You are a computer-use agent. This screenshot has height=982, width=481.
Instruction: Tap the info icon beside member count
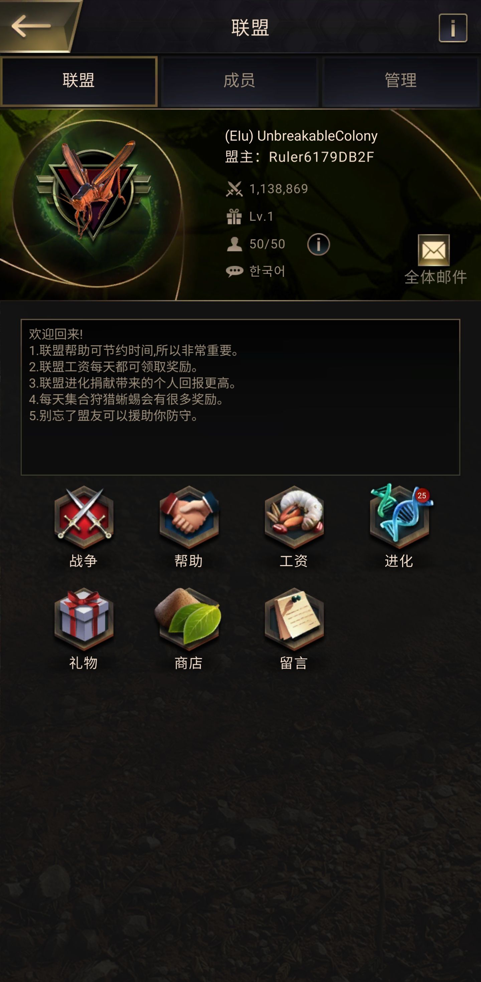[x=319, y=244]
